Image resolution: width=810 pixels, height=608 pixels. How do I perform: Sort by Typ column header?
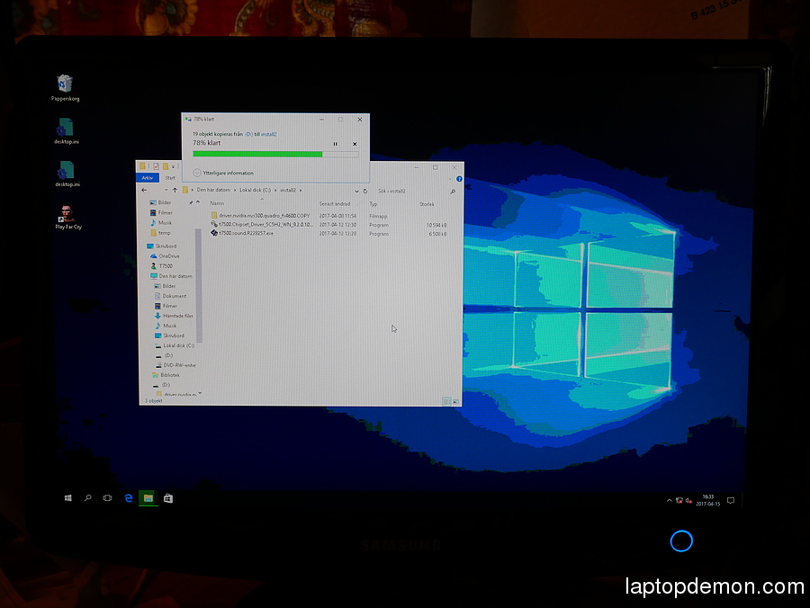pyautogui.click(x=373, y=204)
